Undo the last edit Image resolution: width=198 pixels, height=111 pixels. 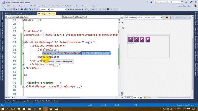(30, 10)
